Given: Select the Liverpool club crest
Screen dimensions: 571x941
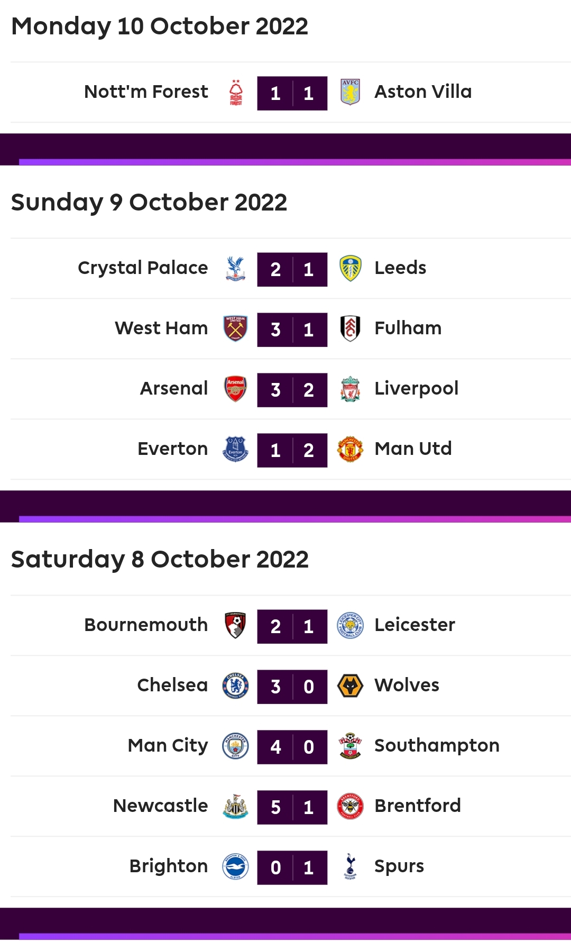Looking at the screenshot, I should click(x=350, y=389).
